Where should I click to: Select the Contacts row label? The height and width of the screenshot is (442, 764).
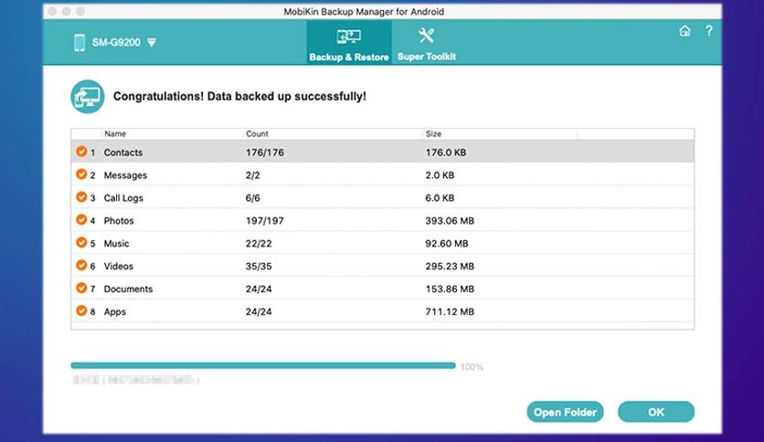click(122, 153)
